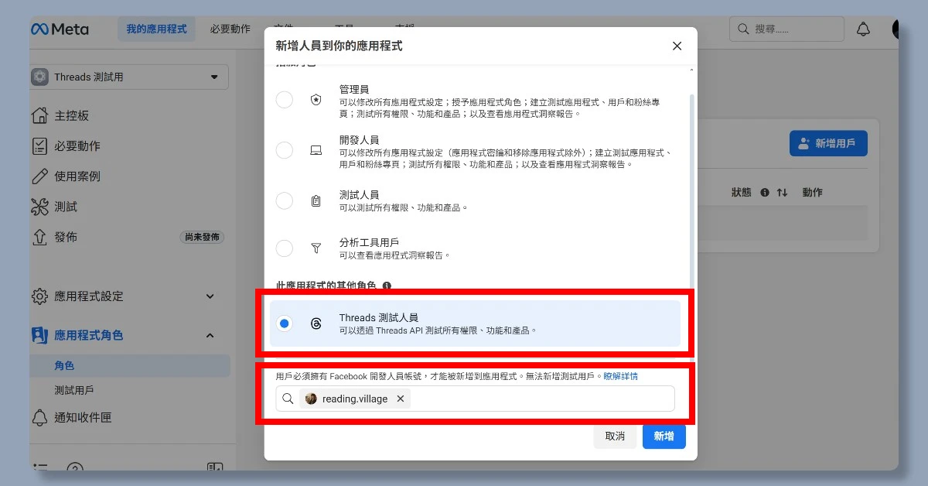
Task: Click the search field 搜尋
Action: pyautogui.click(x=786, y=29)
